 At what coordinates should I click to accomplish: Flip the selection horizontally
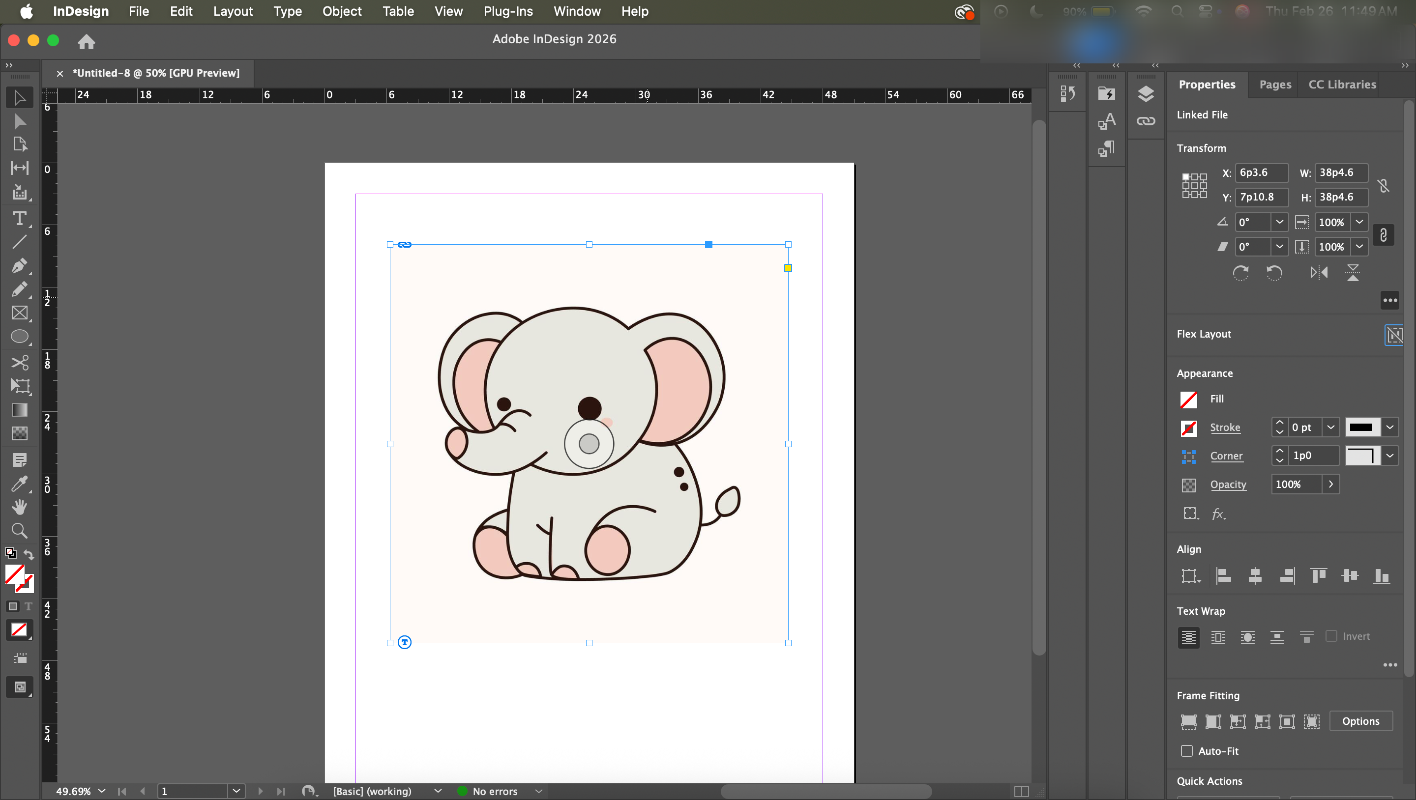[x=1319, y=273]
